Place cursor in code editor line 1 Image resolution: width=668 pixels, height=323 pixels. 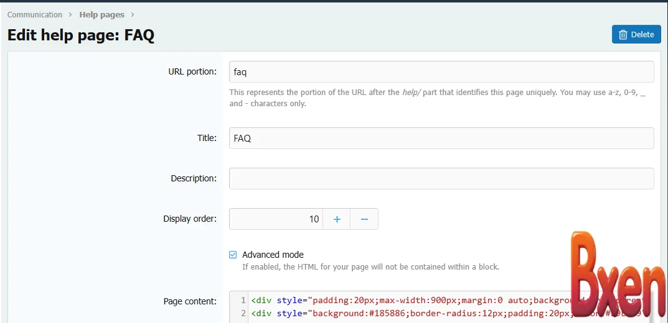(x=405, y=300)
